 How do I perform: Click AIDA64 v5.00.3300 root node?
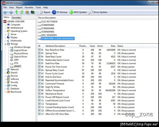point(16,21)
